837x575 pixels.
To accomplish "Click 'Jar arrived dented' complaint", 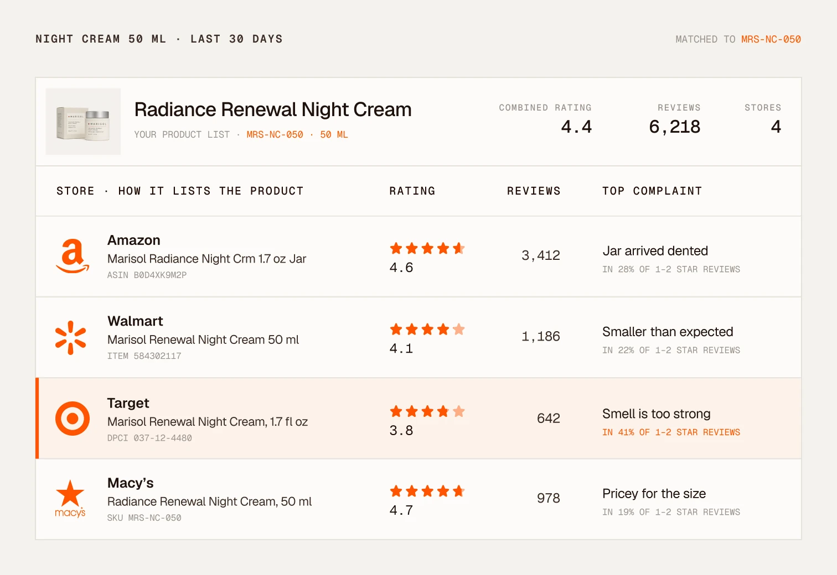I will tap(655, 251).
